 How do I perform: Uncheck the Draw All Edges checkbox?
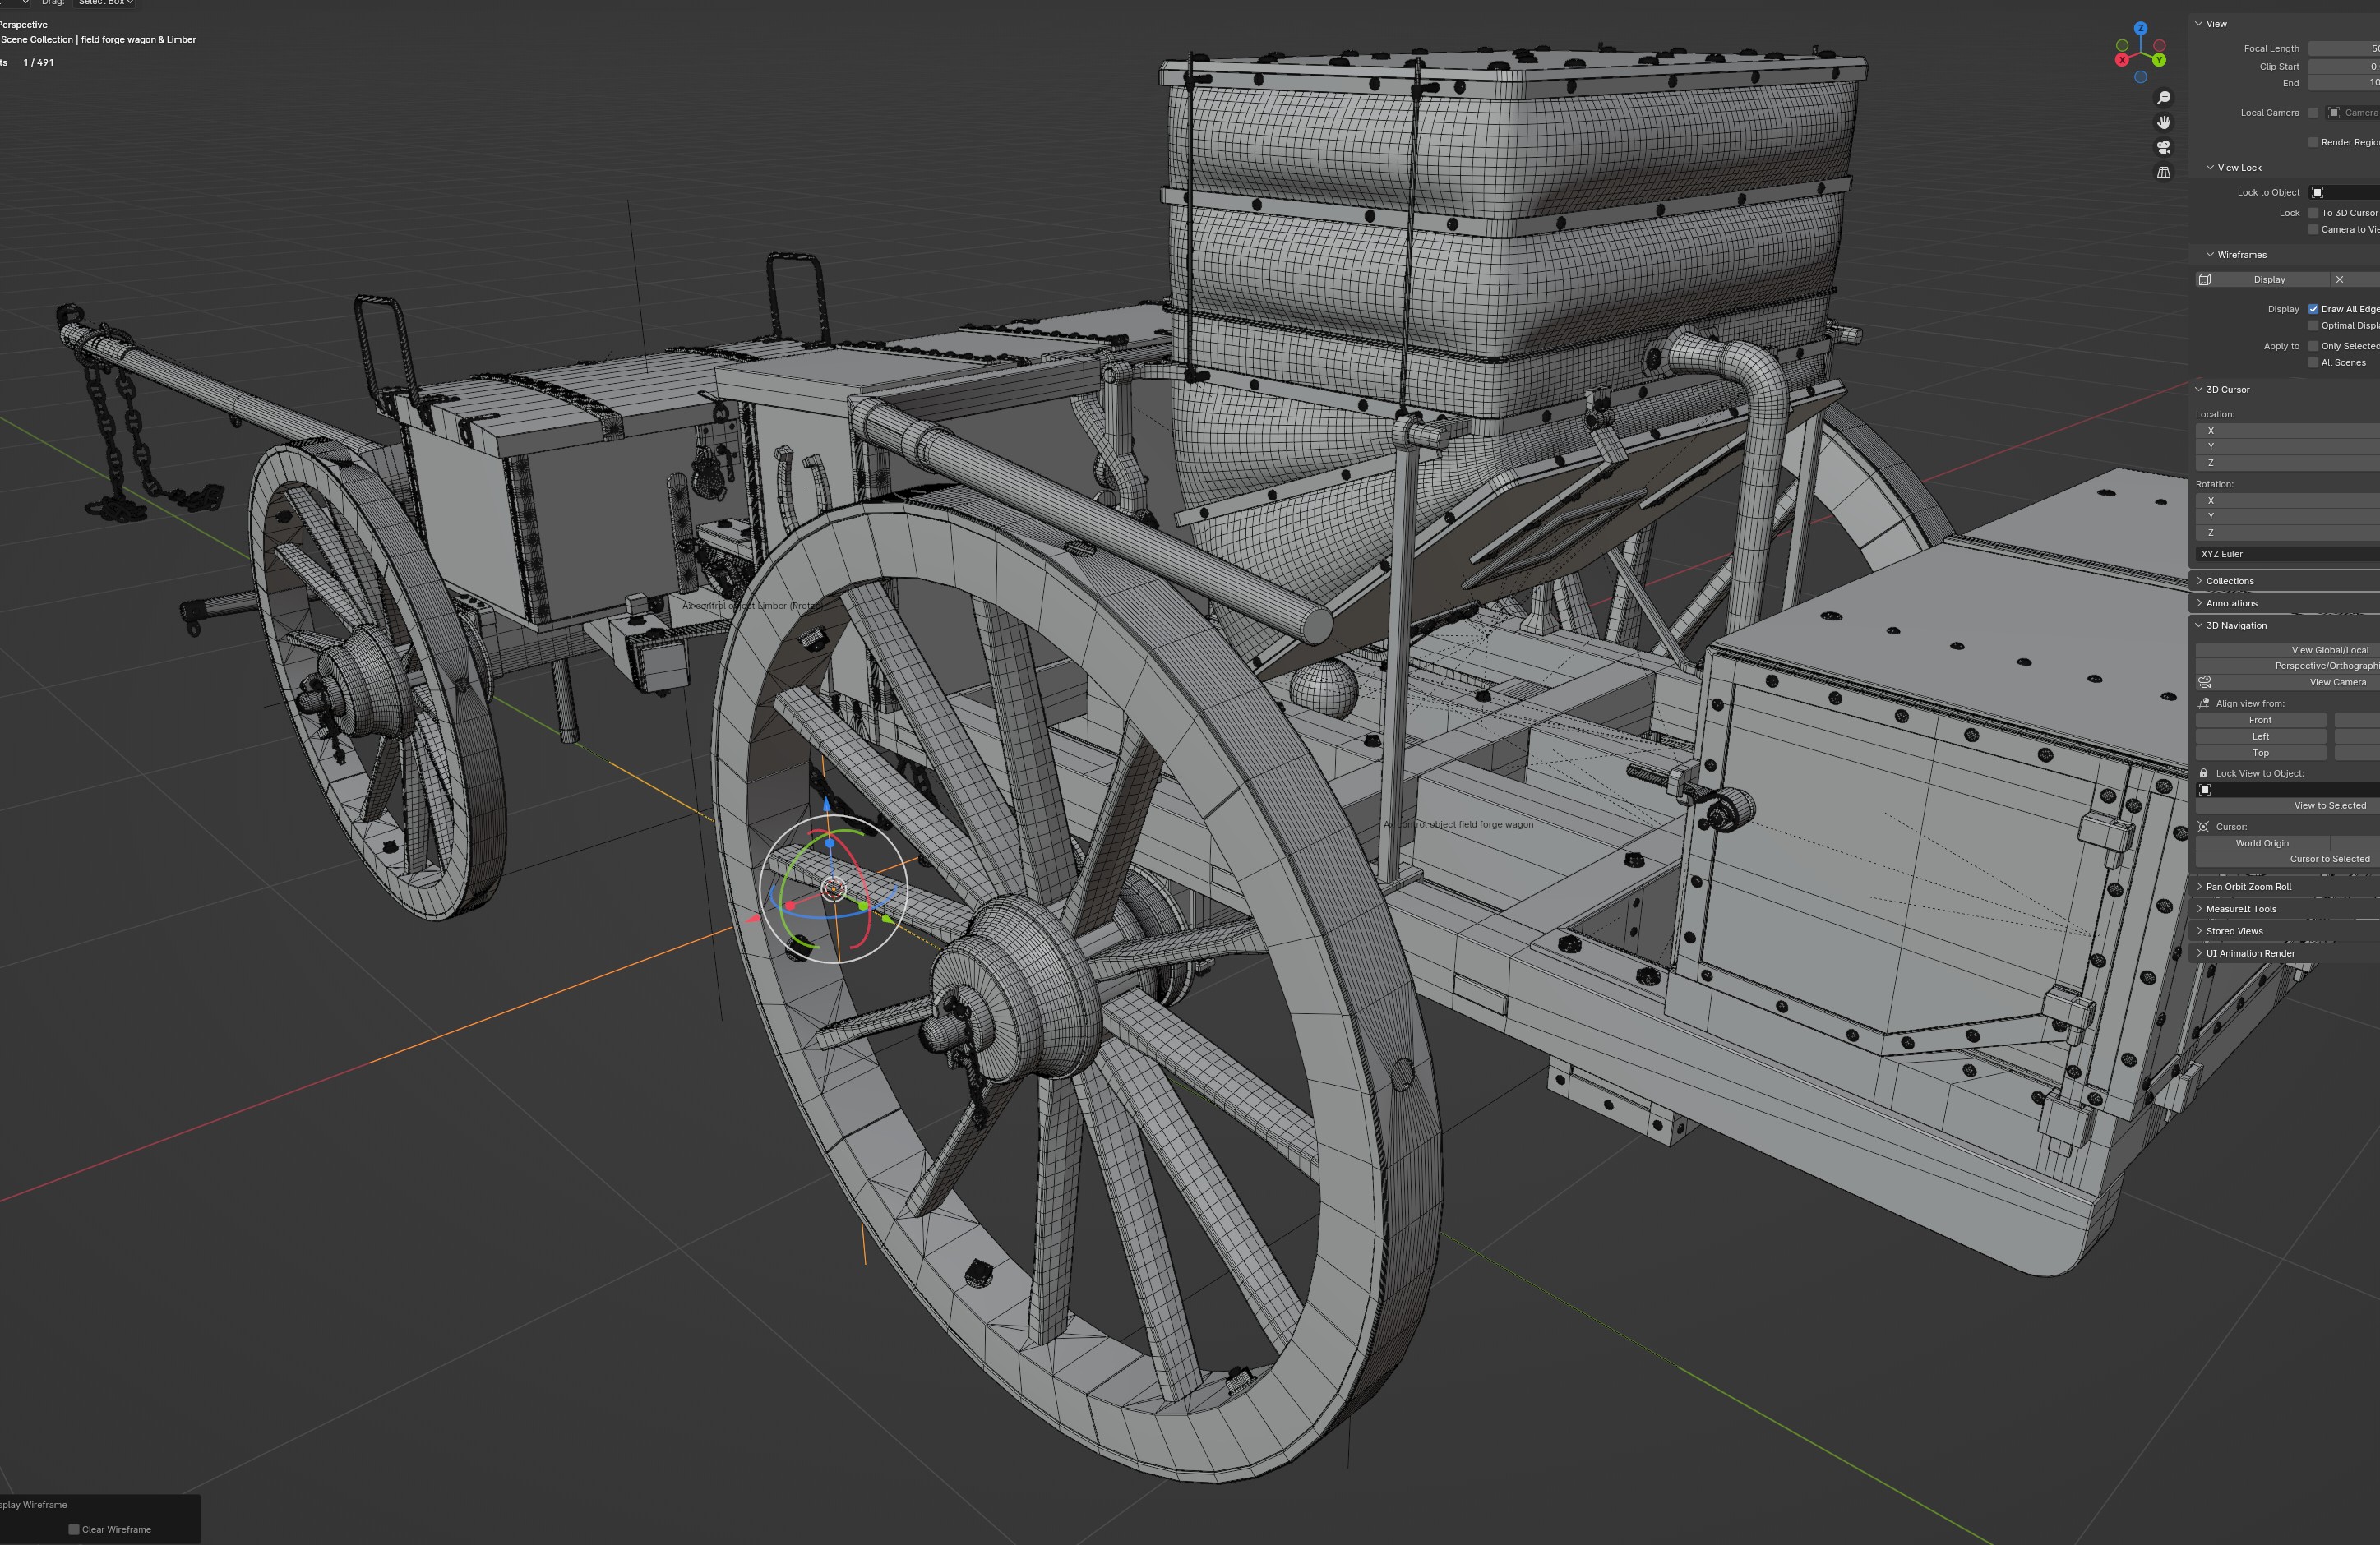[x=2313, y=309]
